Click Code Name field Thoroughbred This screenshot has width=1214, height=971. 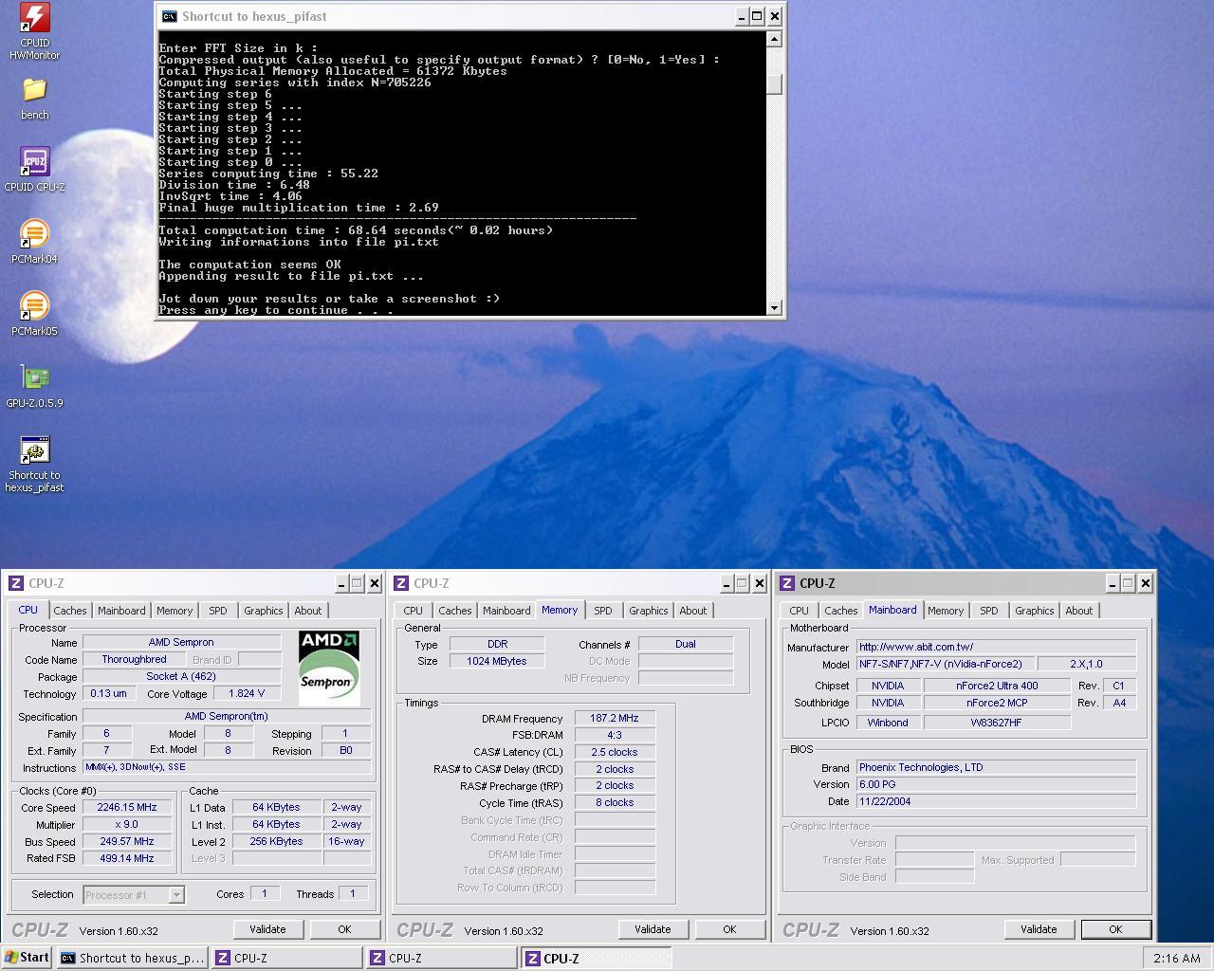134,659
